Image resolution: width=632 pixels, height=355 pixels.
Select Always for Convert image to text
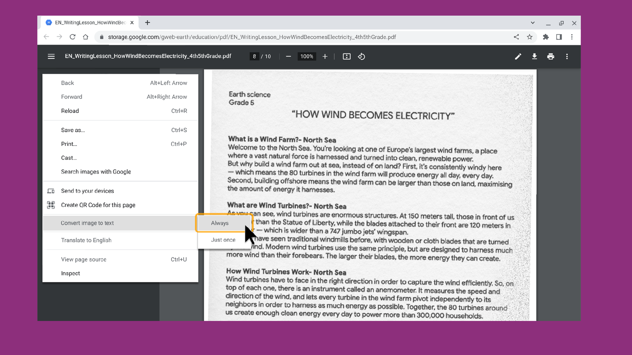(x=220, y=223)
